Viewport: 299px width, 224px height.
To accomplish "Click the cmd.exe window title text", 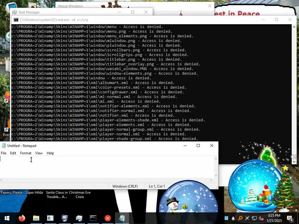I will [x=54, y=20].
